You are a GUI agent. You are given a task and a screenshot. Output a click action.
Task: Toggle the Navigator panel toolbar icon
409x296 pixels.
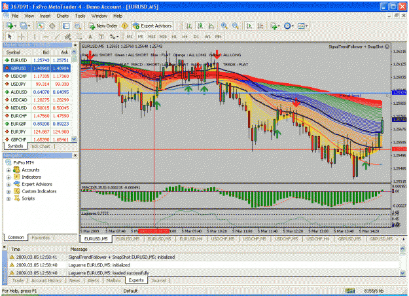(x=66, y=26)
